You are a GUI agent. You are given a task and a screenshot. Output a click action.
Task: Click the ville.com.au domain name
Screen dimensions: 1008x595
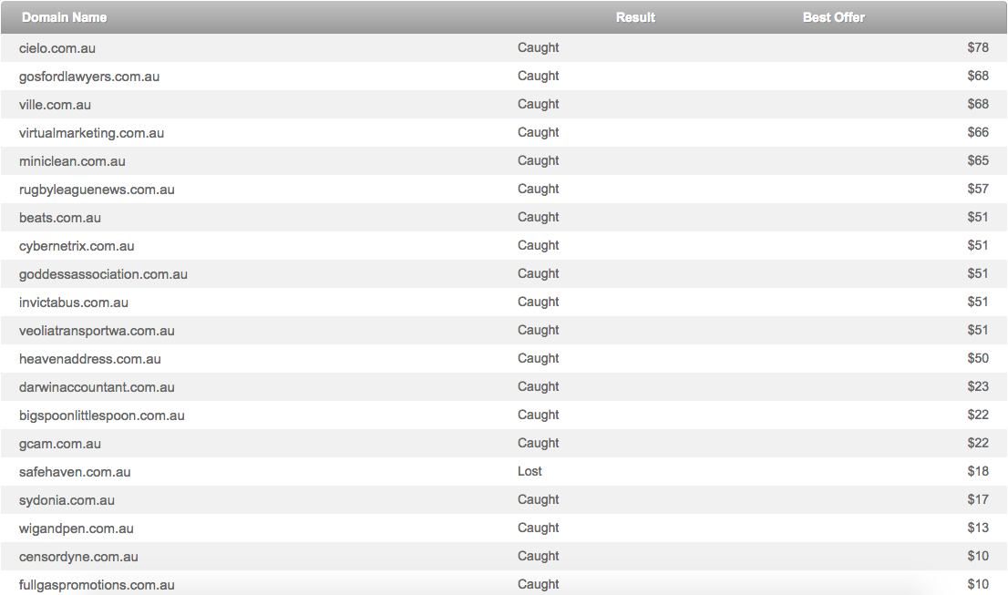coord(55,105)
